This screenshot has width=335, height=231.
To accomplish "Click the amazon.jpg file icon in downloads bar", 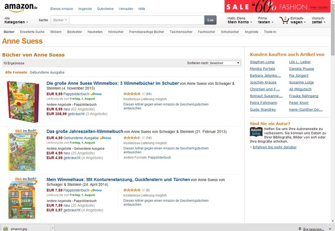I will [x=5, y=228].
